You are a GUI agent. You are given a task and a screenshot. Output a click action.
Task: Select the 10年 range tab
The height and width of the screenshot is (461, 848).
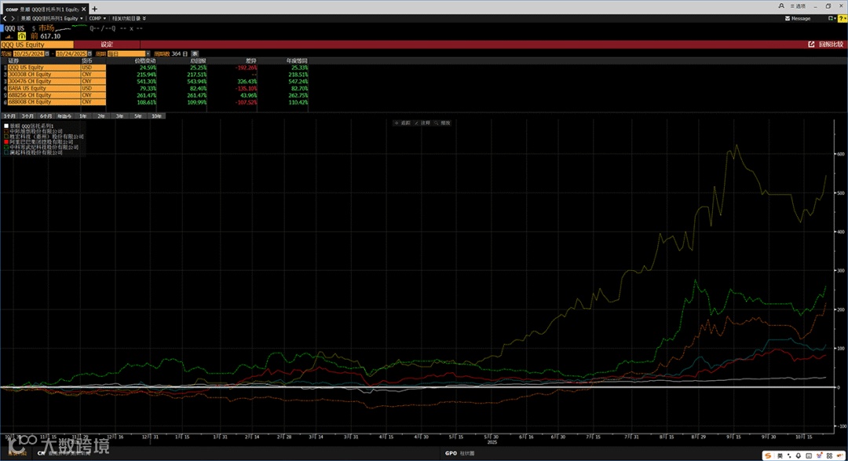click(x=157, y=115)
